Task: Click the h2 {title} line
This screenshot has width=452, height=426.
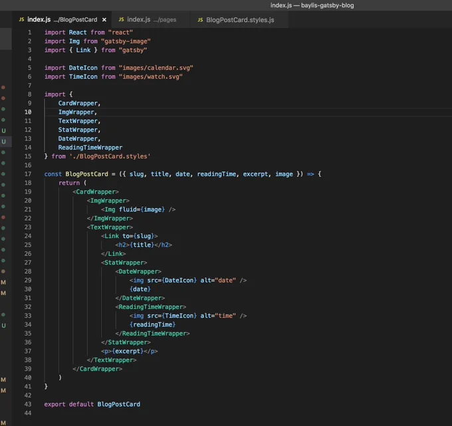Action: (144, 245)
